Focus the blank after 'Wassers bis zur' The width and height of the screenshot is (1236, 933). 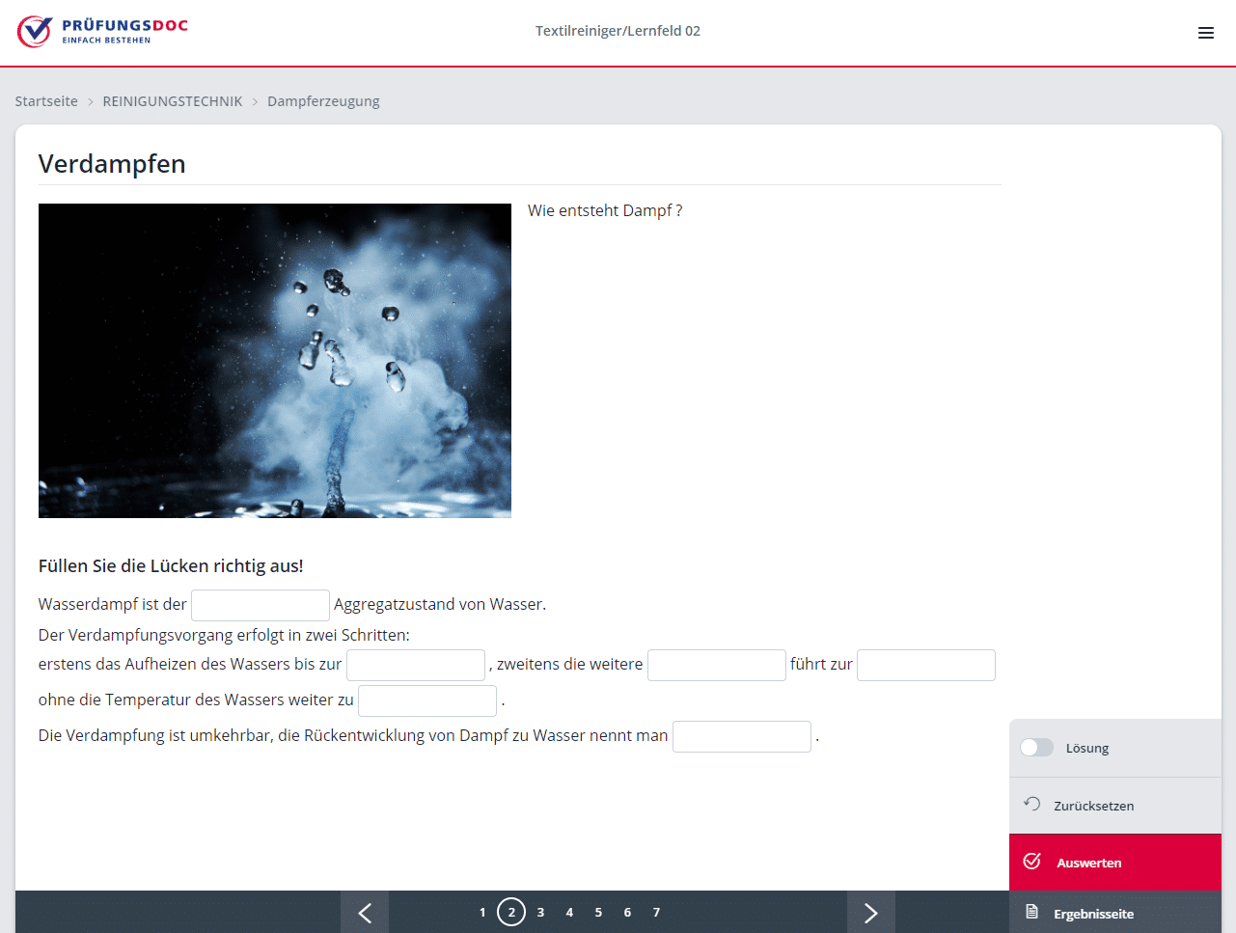(416, 665)
